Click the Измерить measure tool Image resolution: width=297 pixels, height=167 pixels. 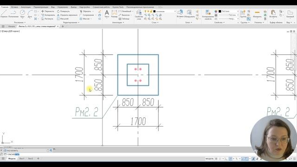point(257,14)
